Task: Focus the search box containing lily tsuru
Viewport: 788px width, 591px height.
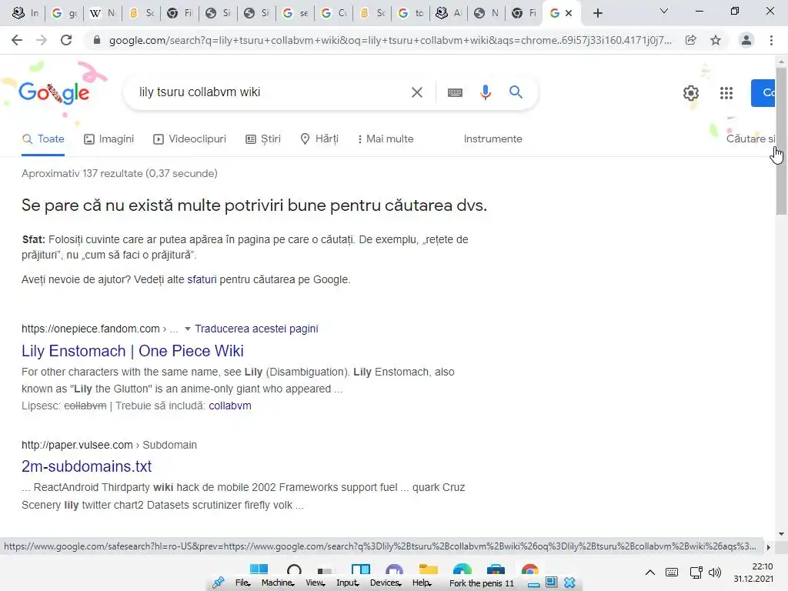Action: (x=272, y=92)
